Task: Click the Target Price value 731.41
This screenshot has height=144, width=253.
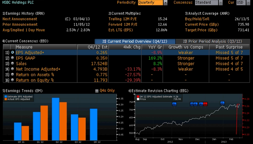Action: [x=244, y=30]
